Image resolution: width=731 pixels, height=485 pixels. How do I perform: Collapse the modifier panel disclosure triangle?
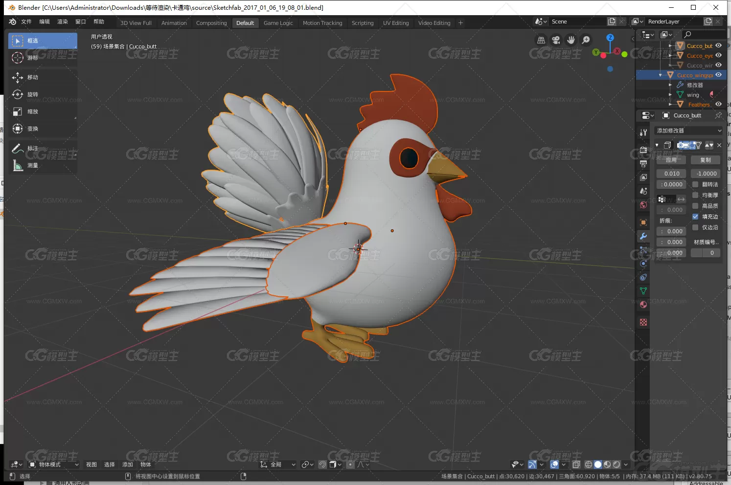click(657, 145)
